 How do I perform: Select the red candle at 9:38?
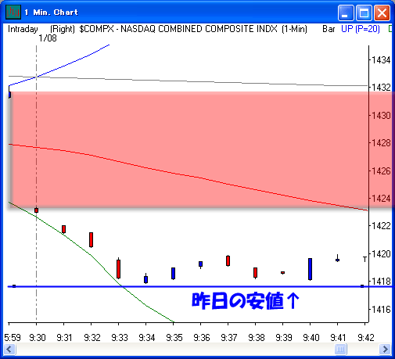click(x=255, y=273)
